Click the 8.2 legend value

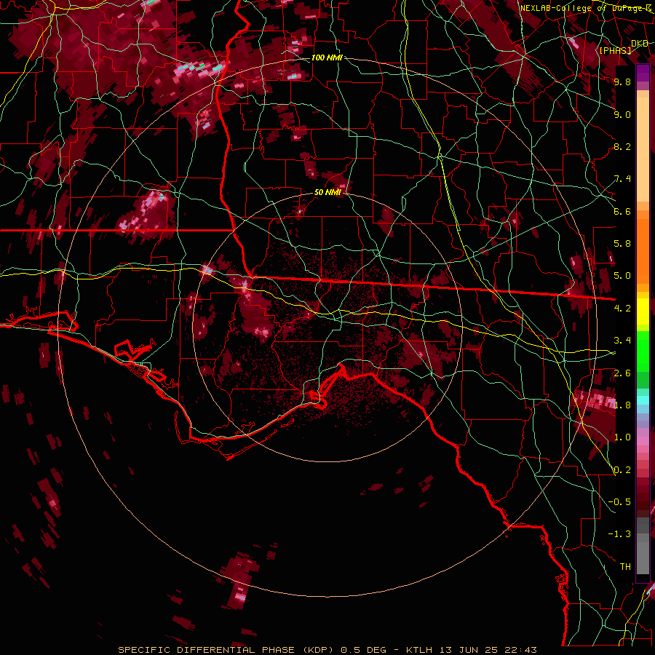point(622,147)
